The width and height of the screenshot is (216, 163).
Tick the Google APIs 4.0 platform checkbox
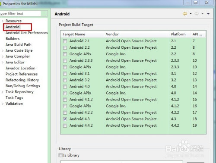65,93
